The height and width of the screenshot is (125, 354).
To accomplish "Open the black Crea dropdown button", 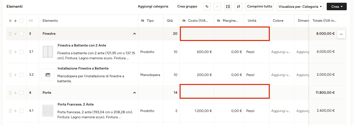I will pyautogui.click(x=336, y=6).
